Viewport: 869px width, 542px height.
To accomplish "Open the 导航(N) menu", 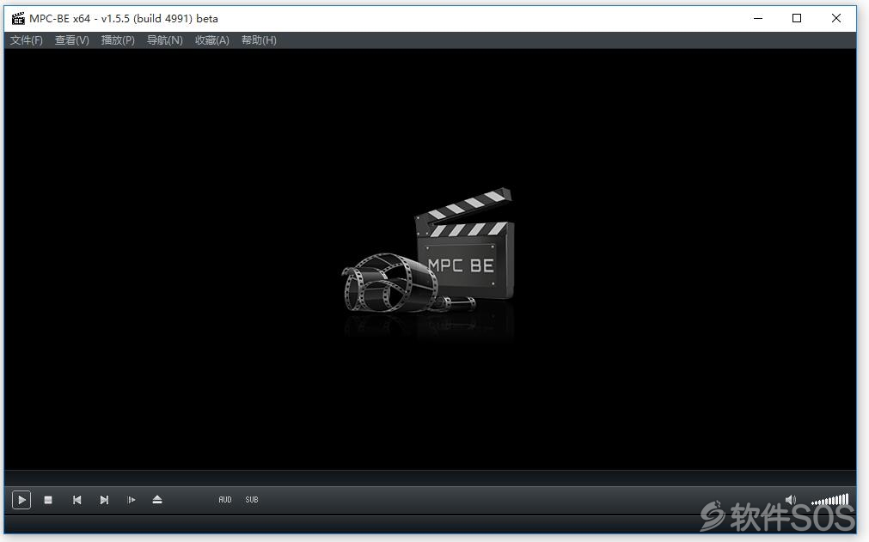I will [164, 40].
